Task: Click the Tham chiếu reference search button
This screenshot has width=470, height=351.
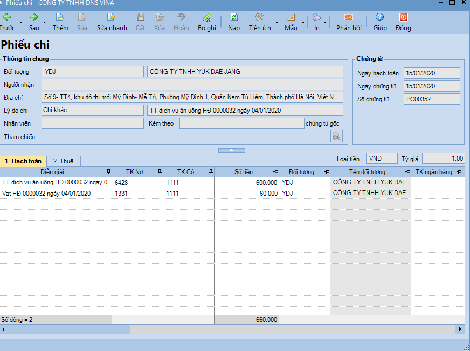Action: pyautogui.click(x=336, y=136)
